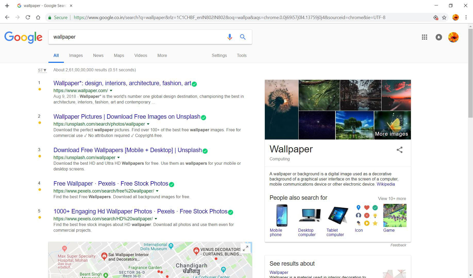Click green check beside Free Wallpaper Pexels result
Screen dimensions: 473x278
172,185
